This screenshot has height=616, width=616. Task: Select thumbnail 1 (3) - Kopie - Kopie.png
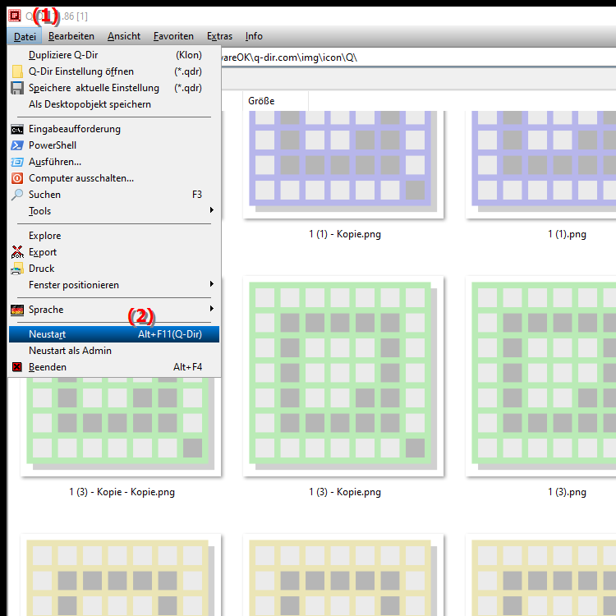(x=121, y=426)
